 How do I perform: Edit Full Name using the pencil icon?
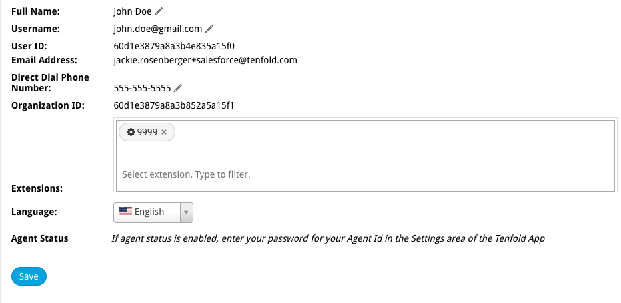tap(159, 11)
